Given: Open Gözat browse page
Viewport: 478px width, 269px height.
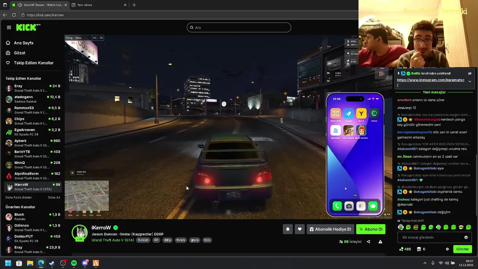Looking at the screenshot, I should [19, 53].
